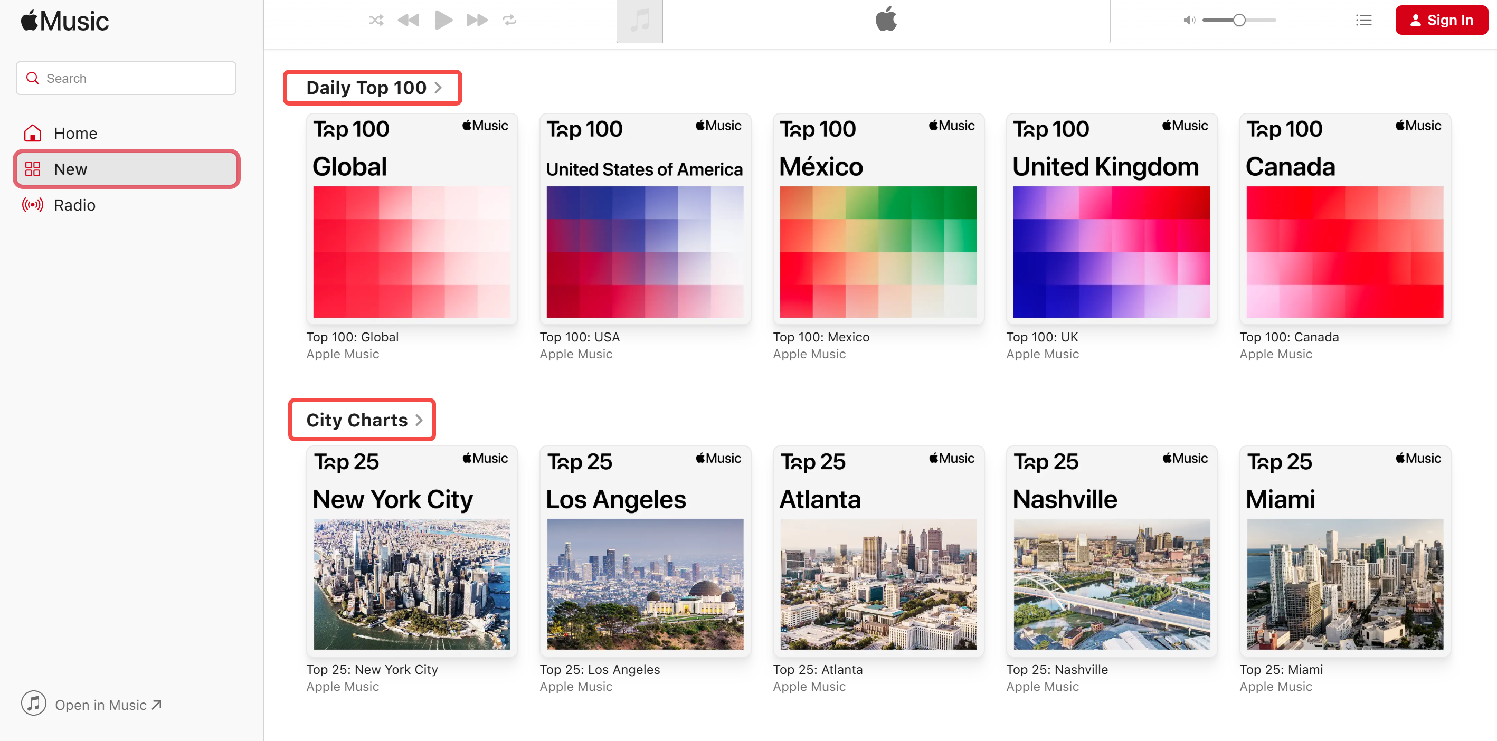The image size is (1497, 741).
Task: Mute audio with the speaker icon
Action: pyautogui.click(x=1188, y=21)
